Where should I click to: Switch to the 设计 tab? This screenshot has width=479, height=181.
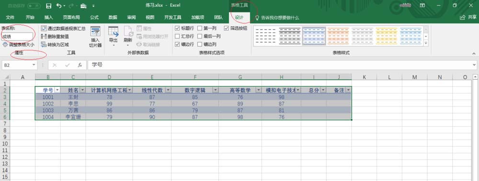click(239, 17)
